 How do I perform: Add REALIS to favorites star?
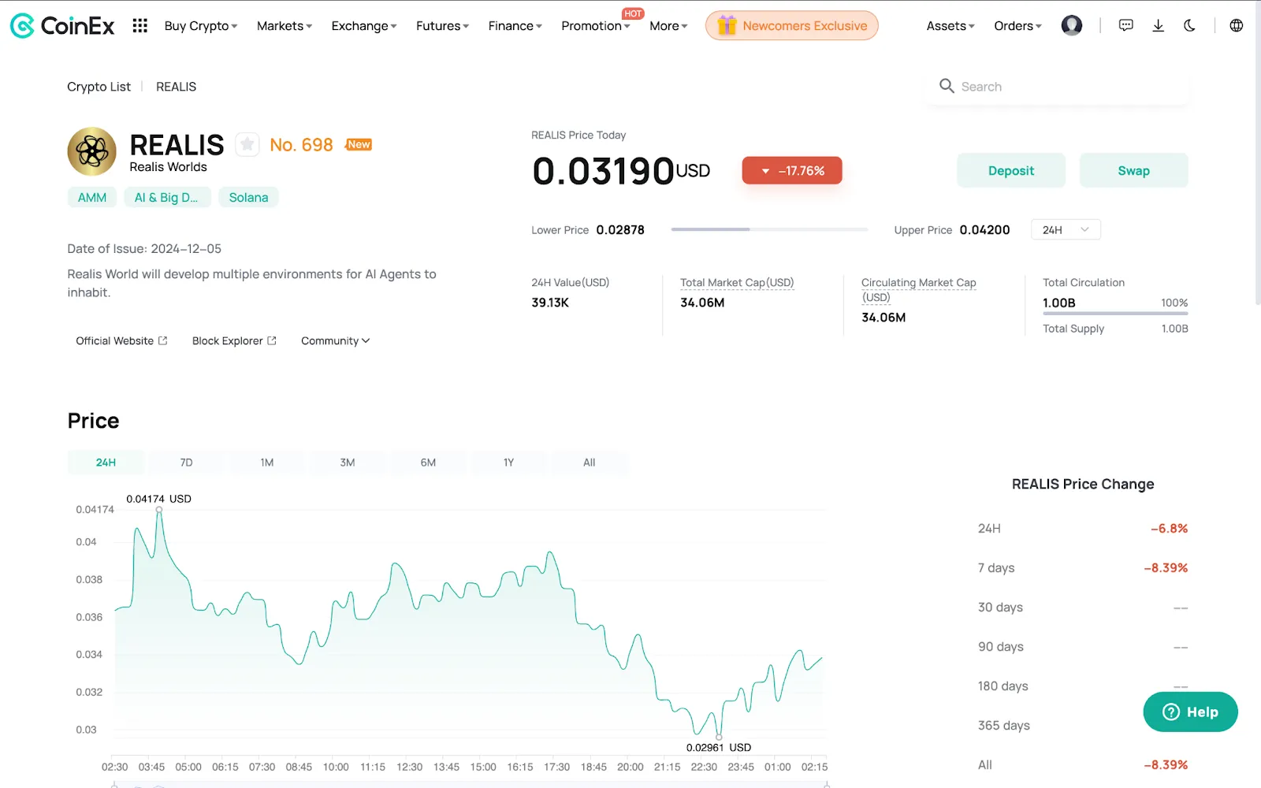click(x=247, y=144)
